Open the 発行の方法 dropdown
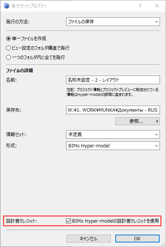This screenshot has width=166, height=247. (x=113, y=22)
